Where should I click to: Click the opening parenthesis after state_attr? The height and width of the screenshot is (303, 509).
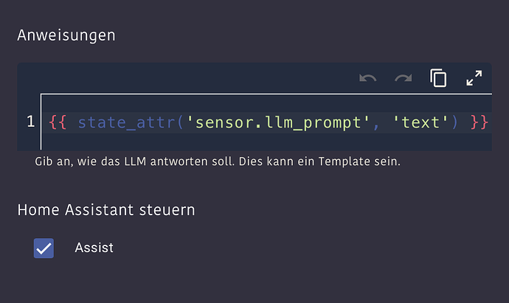coord(180,122)
